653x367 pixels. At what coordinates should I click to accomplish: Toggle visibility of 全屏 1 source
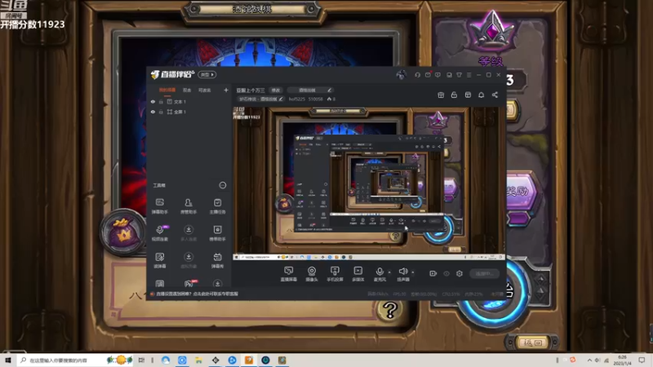(153, 112)
